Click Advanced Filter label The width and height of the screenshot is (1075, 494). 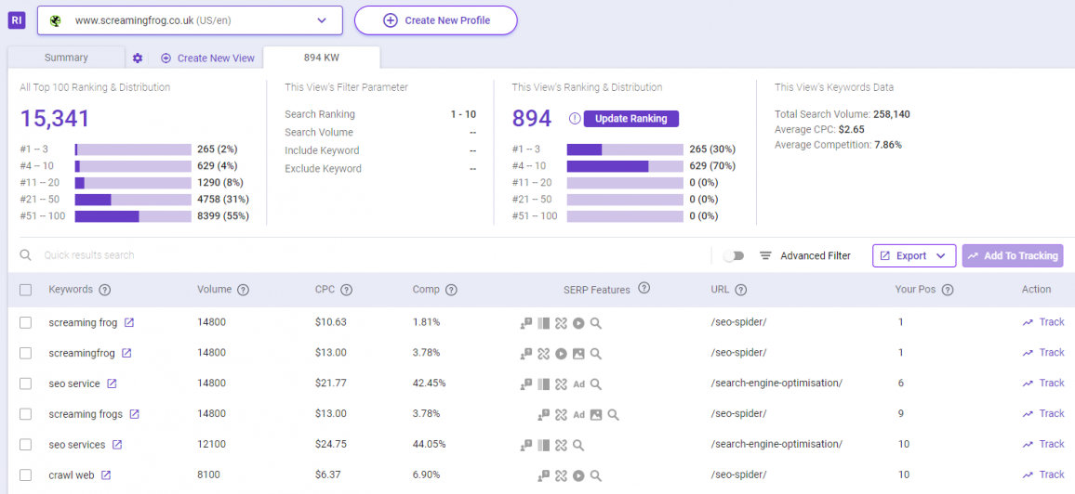click(816, 256)
